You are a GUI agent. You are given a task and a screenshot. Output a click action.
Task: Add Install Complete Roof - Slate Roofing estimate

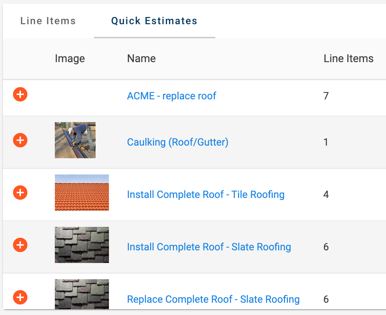point(20,245)
